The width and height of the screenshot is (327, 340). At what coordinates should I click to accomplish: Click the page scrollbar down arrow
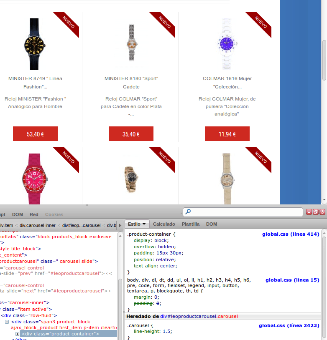coord(324,200)
